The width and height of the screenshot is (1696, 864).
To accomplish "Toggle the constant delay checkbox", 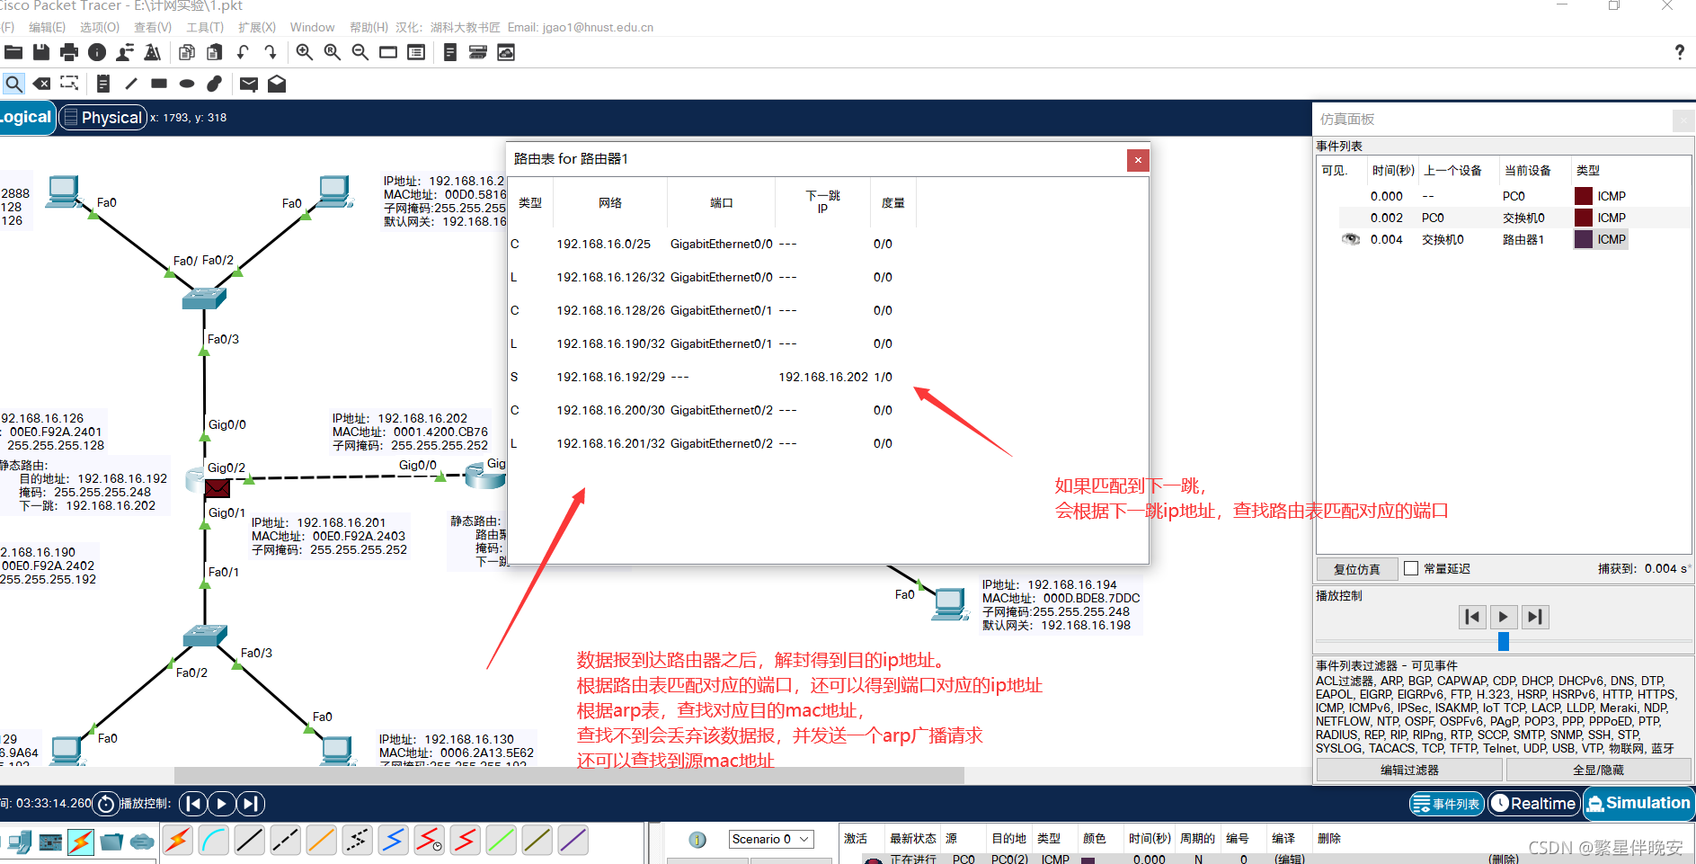I will 1411,568.
